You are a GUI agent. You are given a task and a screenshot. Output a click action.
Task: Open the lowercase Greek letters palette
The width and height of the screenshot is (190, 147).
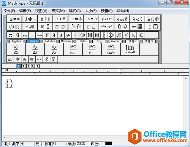click(x=138, y=19)
